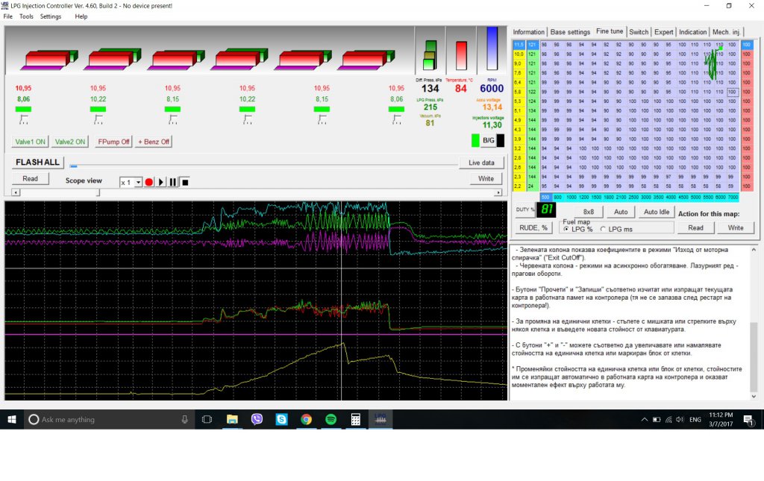Click the Auto Idle button

(657, 212)
